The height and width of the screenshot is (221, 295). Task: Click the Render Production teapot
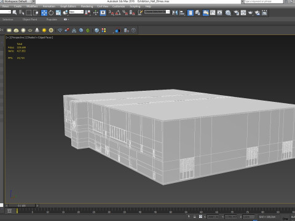tap(250, 13)
